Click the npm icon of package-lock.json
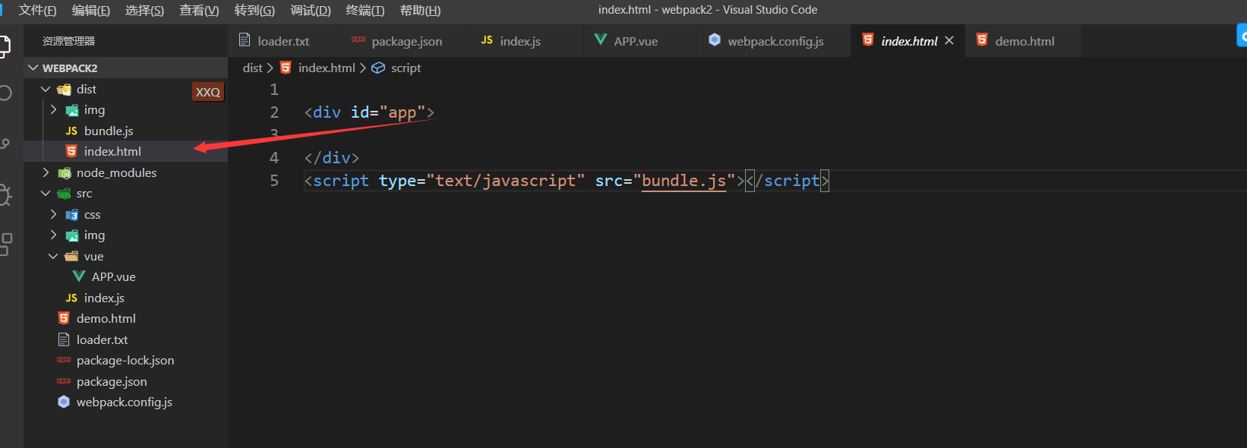 (x=64, y=360)
